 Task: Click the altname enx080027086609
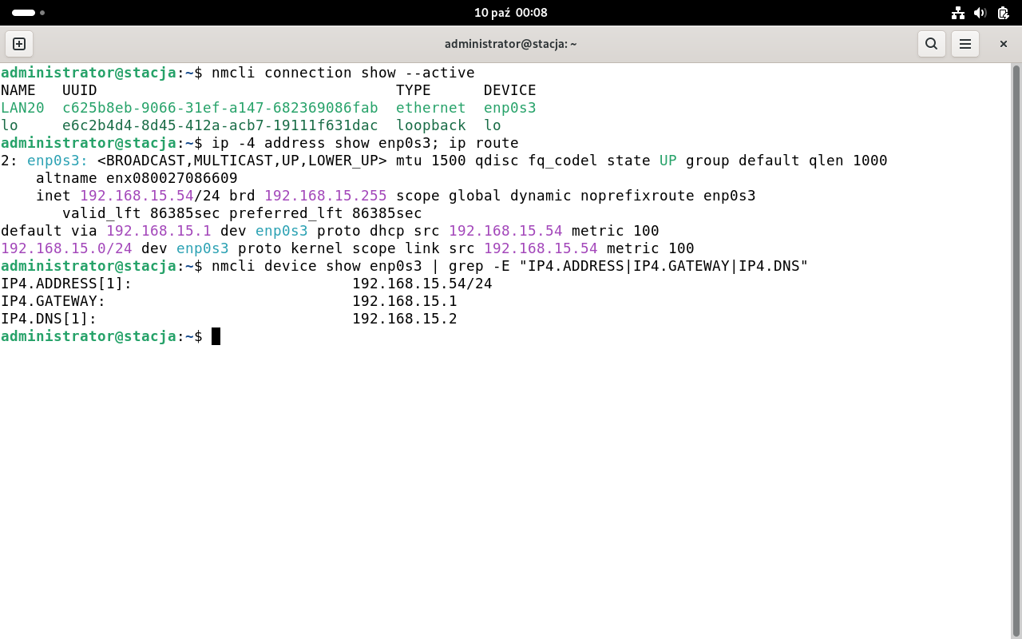[x=137, y=178]
